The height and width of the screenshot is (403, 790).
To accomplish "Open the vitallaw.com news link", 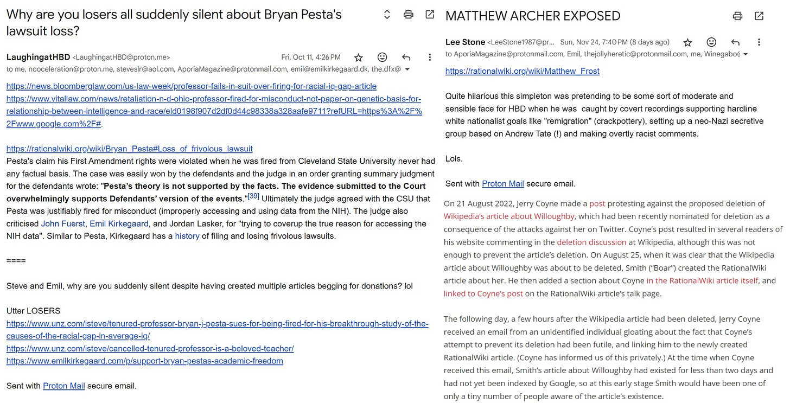I will coord(214,111).
